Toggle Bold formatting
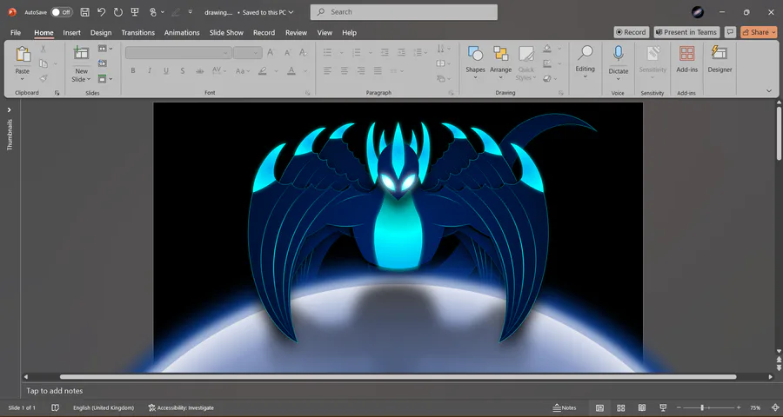Image resolution: width=783 pixels, height=417 pixels. pos(133,71)
